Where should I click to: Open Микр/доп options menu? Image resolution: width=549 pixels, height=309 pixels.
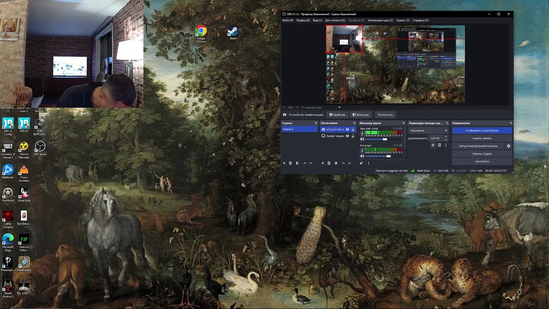[x=362, y=151]
